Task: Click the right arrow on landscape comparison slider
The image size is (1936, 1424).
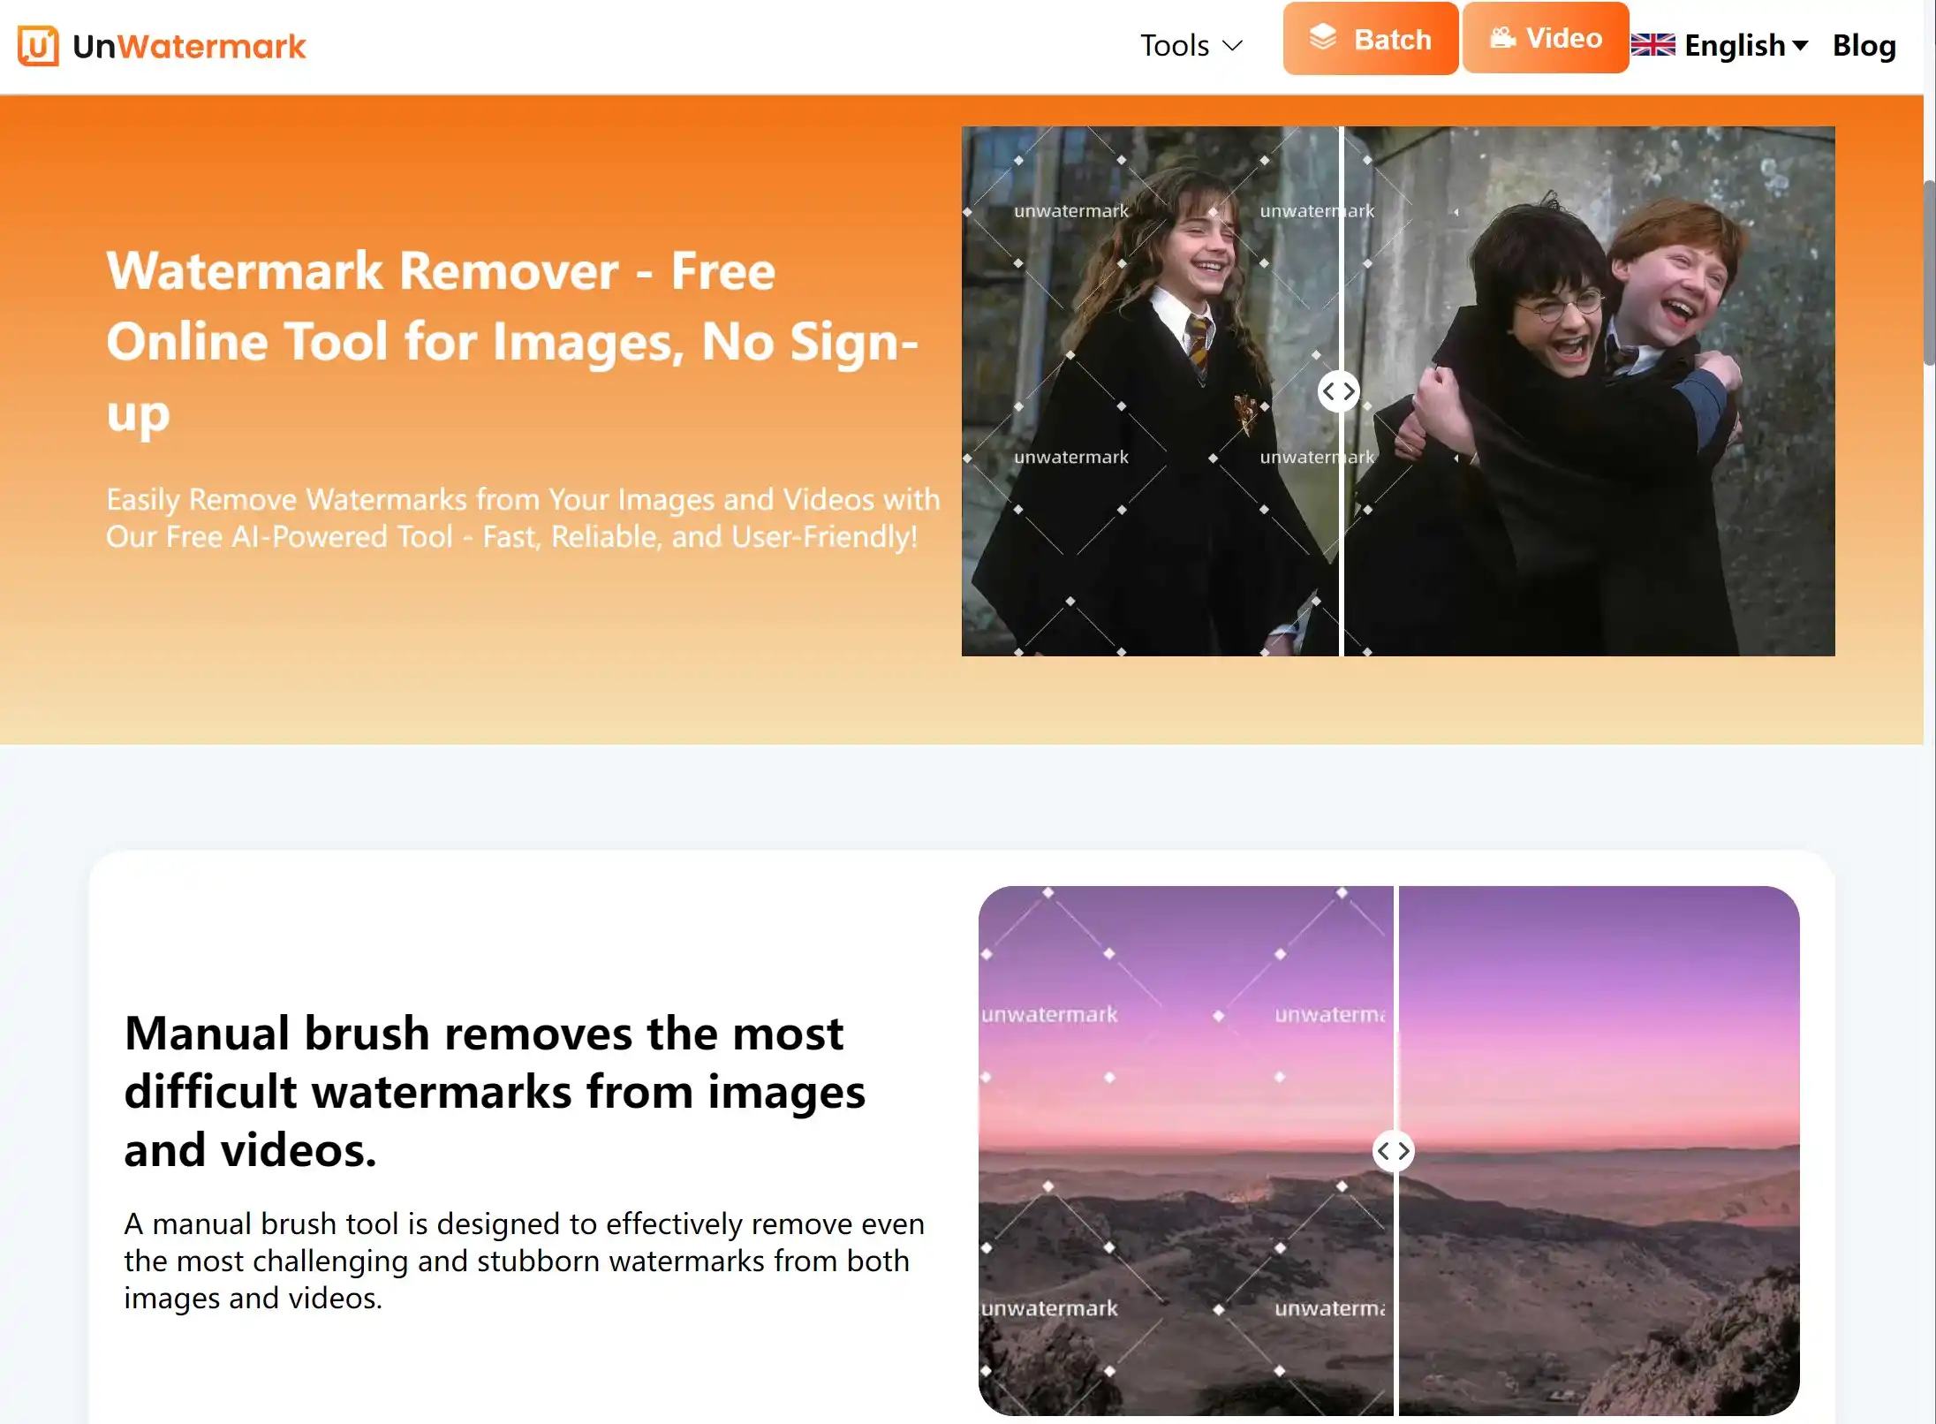Action: 1401,1150
